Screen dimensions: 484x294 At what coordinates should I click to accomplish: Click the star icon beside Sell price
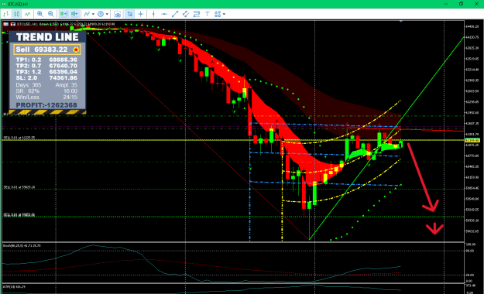tap(76, 50)
